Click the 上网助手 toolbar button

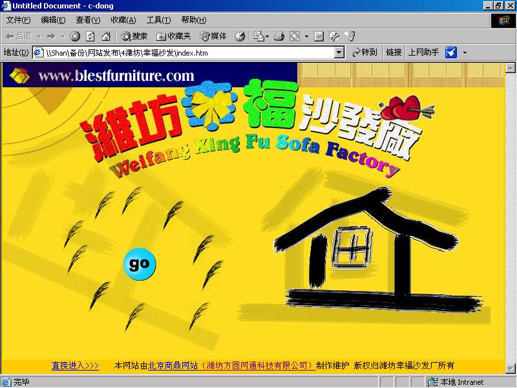(423, 52)
